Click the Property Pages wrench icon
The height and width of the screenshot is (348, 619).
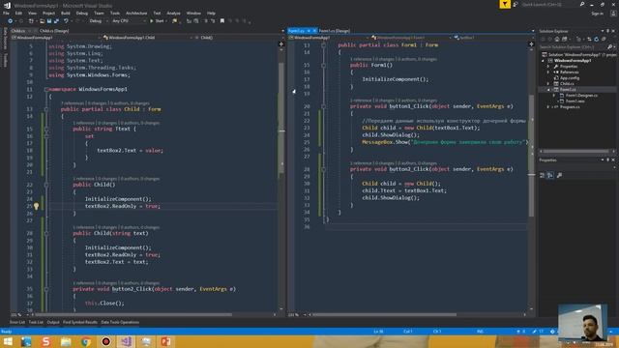coord(560,175)
